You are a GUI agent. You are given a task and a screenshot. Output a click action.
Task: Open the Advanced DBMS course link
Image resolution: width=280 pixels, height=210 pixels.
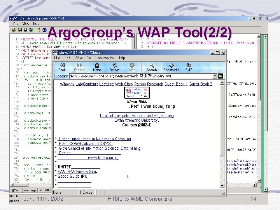click(x=85, y=143)
